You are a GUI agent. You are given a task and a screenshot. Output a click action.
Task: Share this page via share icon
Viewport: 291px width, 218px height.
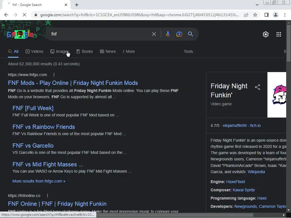click(x=246, y=15)
